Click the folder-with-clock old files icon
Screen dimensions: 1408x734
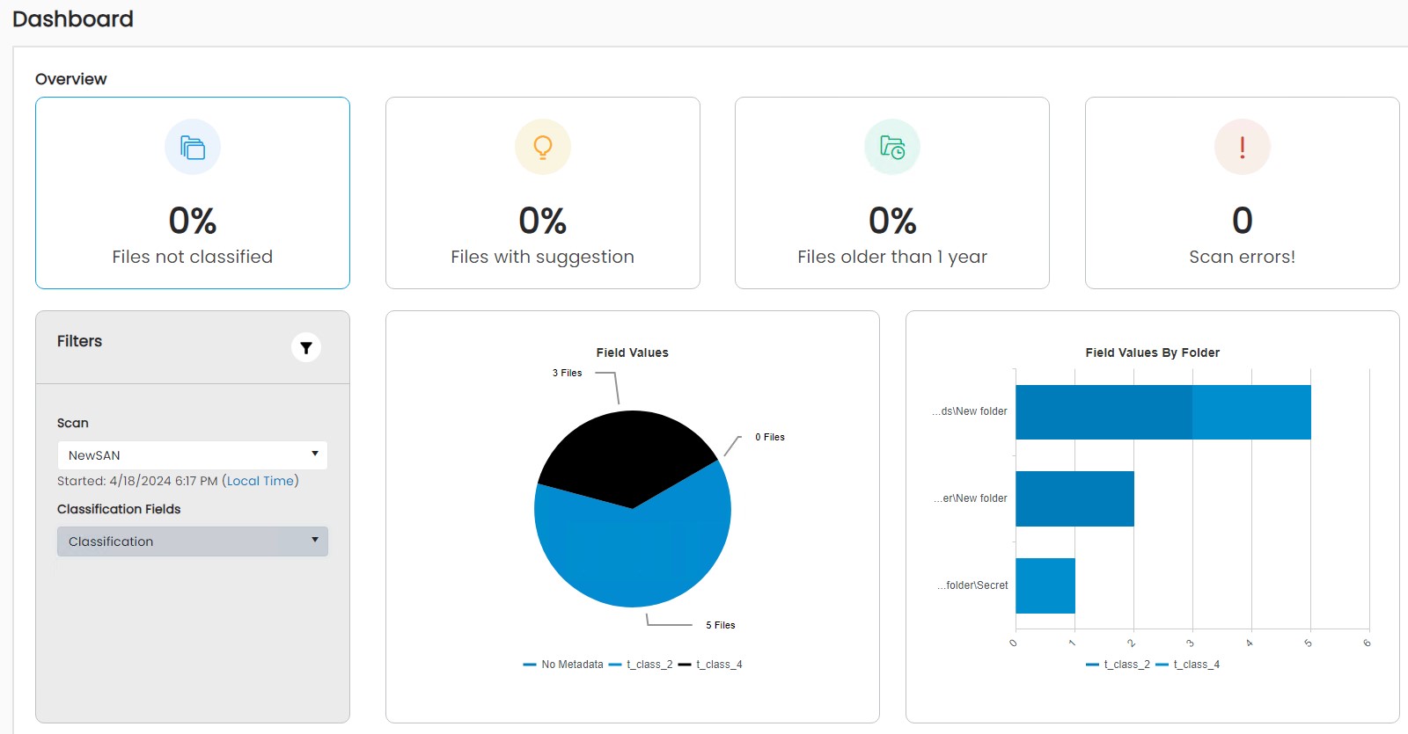pyautogui.click(x=892, y=147)
